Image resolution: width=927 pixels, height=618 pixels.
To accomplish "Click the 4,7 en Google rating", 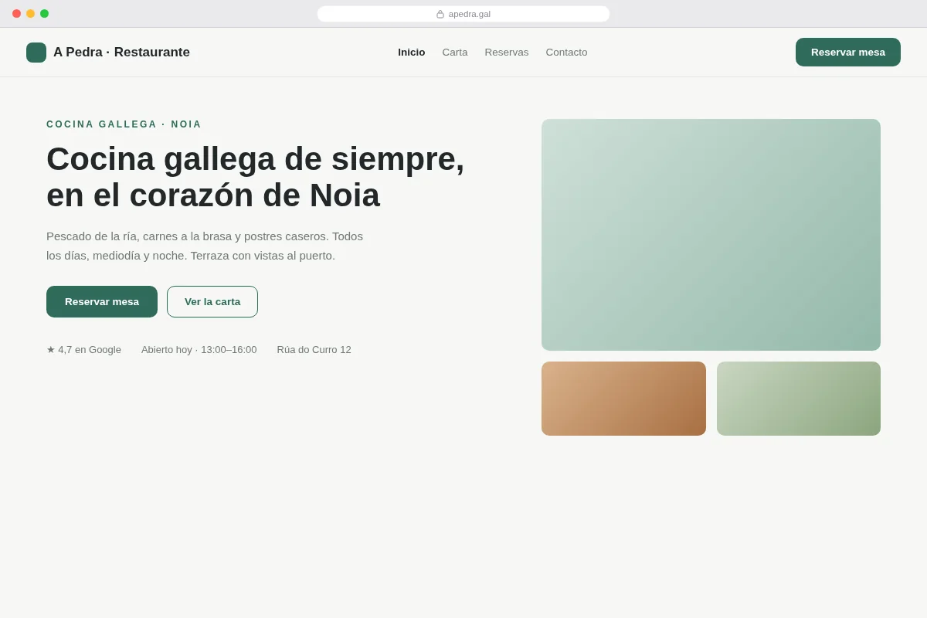I will tap(83, 349).
